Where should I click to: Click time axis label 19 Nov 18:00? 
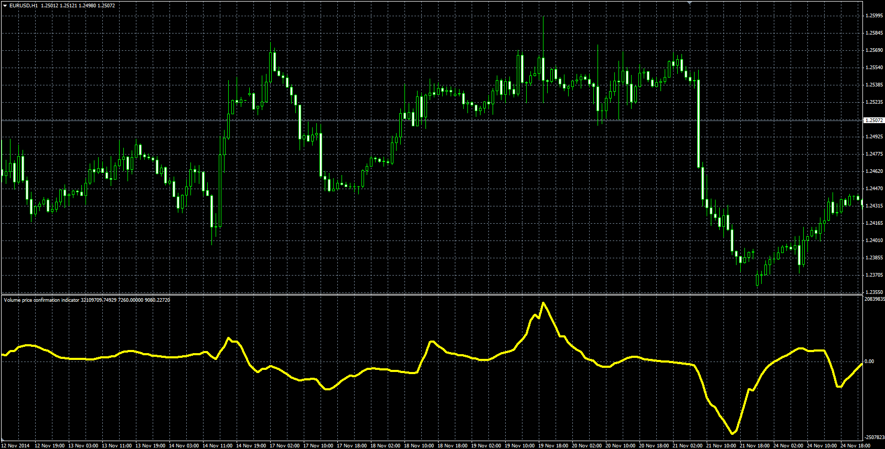553,446
